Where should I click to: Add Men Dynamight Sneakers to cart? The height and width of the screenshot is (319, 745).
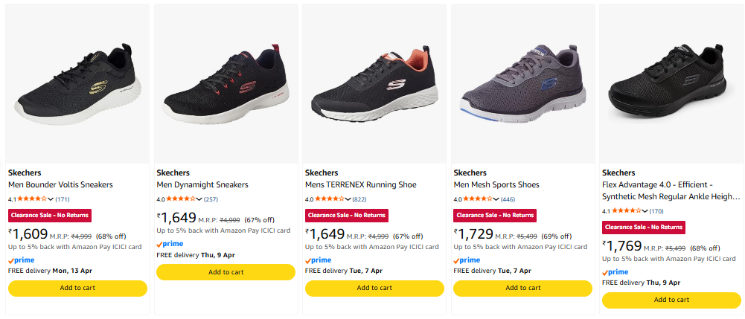226,272
